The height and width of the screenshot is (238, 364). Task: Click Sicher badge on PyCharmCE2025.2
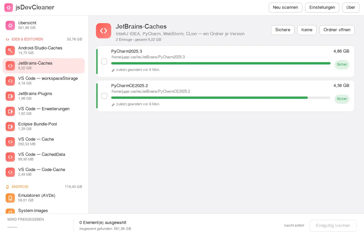pyautogui.click(x=342, y=99)
